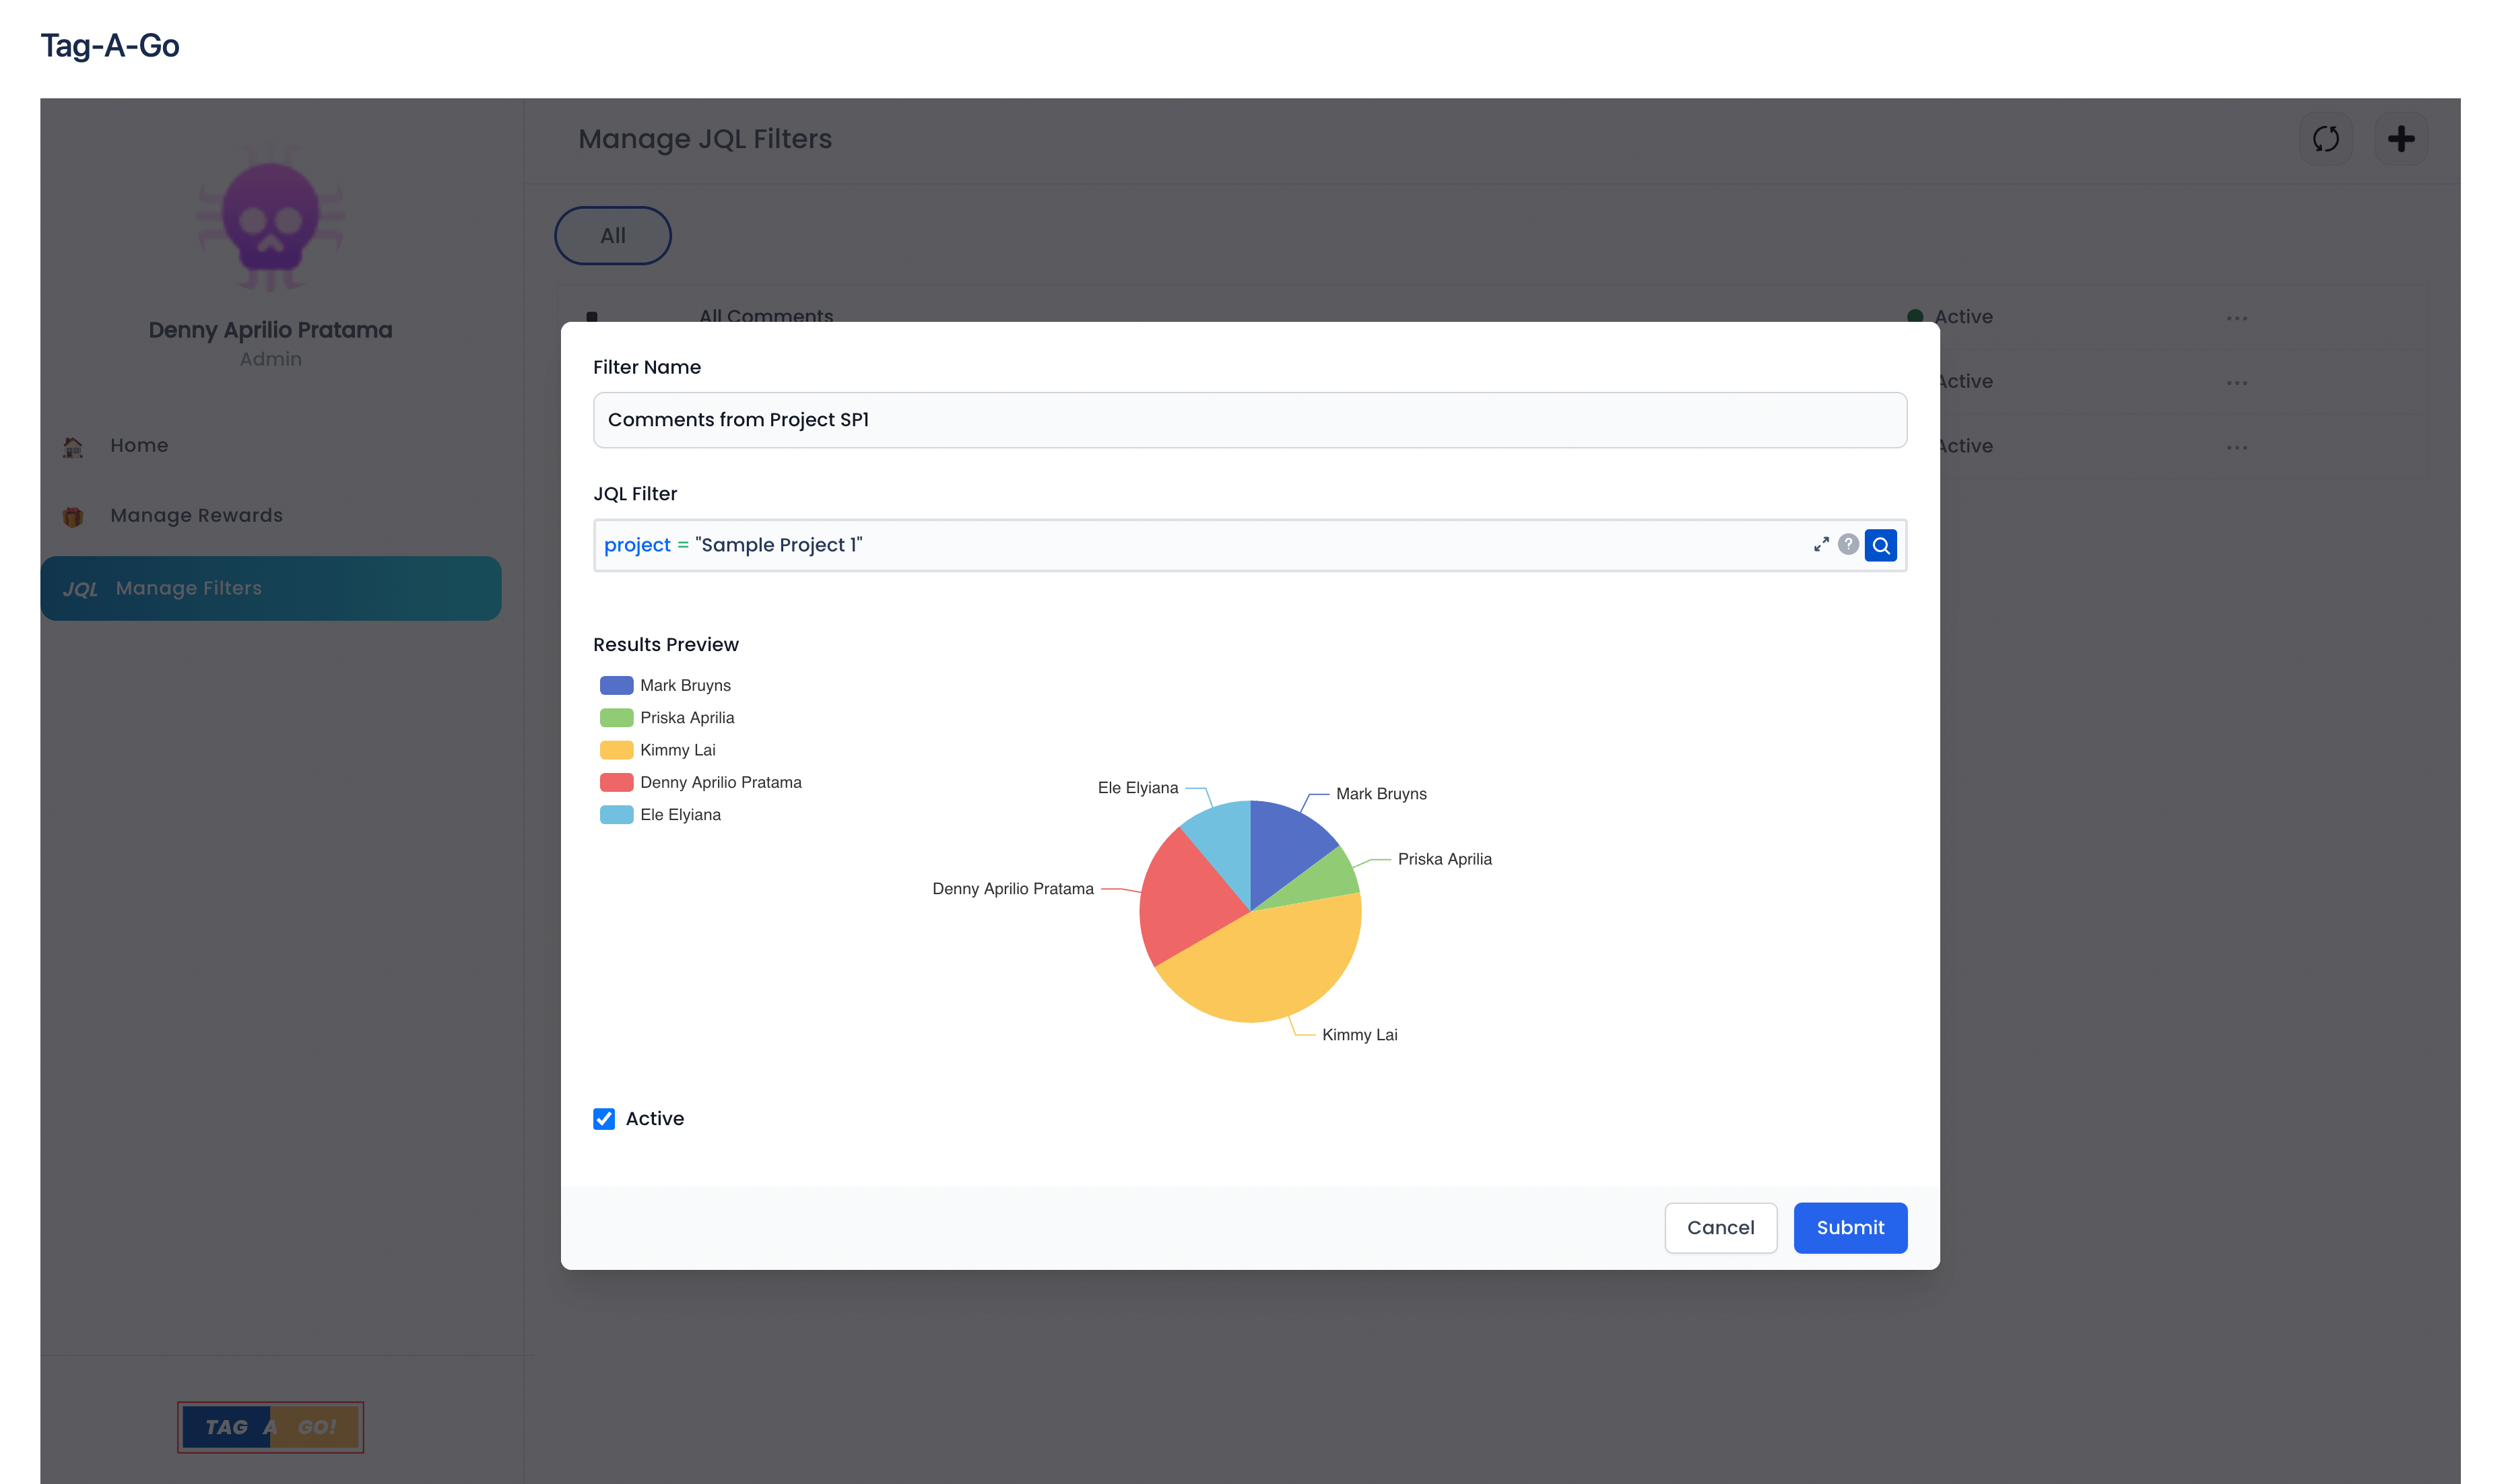Click the refresh filters icon
Screen dimensions: 2508x1484
click(x=2325, y=139)
